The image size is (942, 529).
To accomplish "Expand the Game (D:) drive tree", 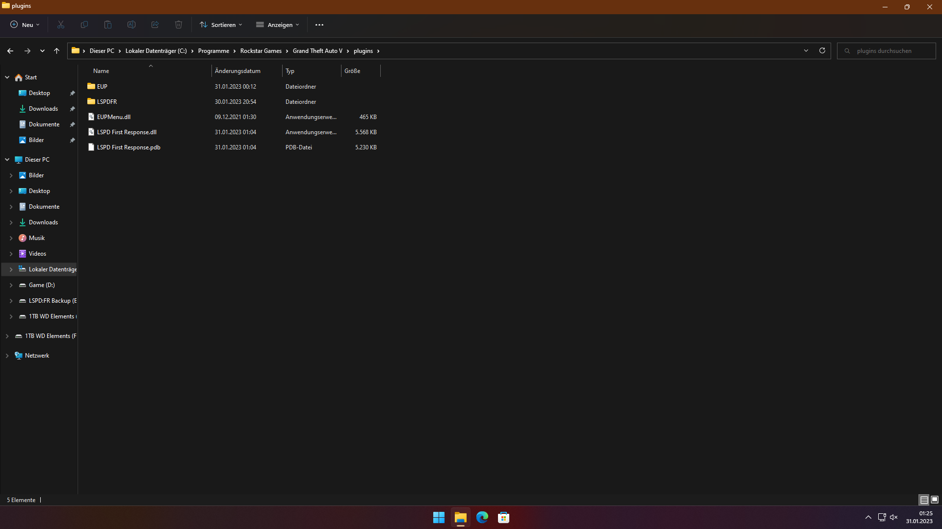I will 11,285.
